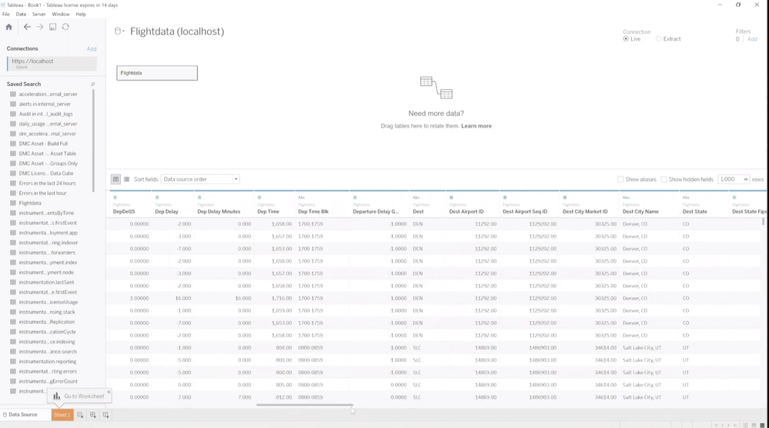Image resolution: width=769 pixels, height=428 pixels.
Task: Click the rows count arrow button
Action: 745,179
